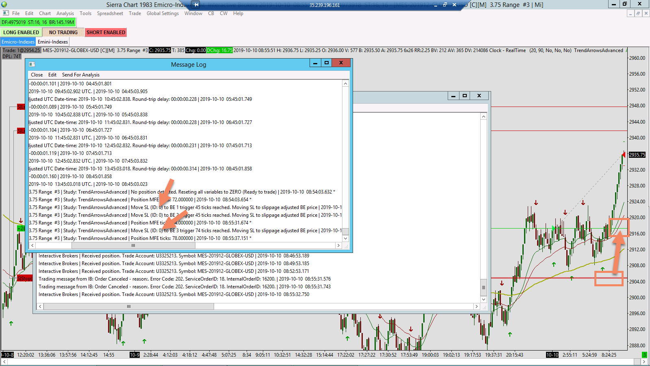Click the background log horizontal scrollbar thumb
Screen dimensions: 650x366
[x=128, y=307]
